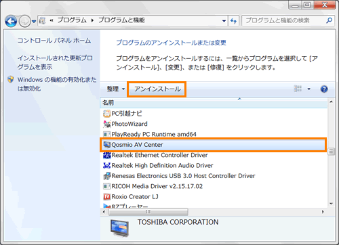Click the red Roxio Creator LJ icon

pos(106,197)
